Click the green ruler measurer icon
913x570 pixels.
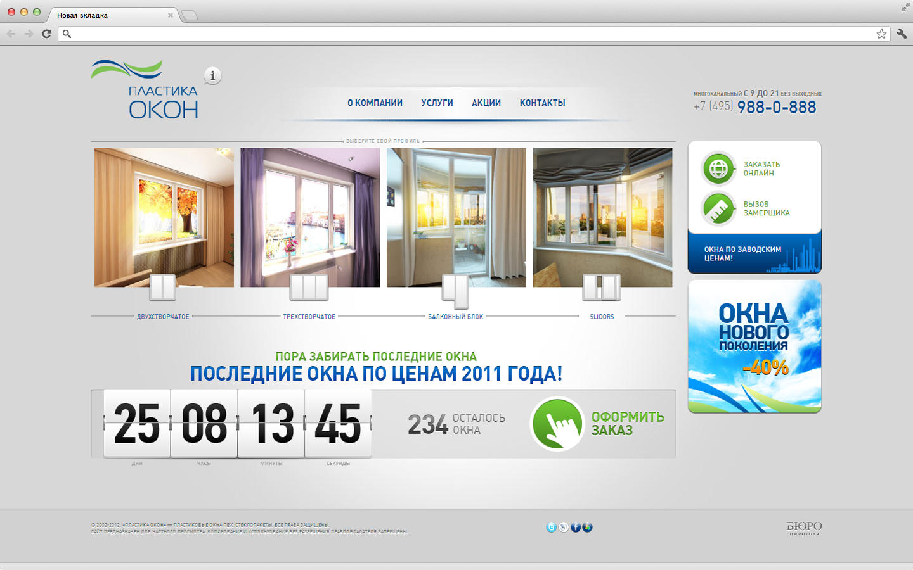[x=718, y=208]
